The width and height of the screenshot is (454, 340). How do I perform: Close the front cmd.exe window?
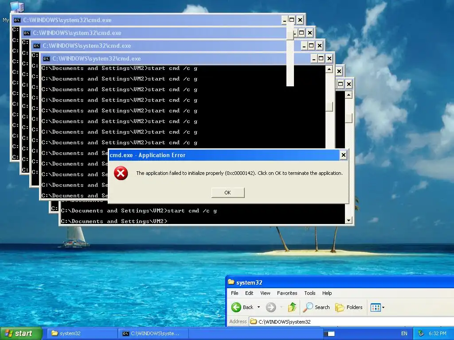(x=329, y=59)
